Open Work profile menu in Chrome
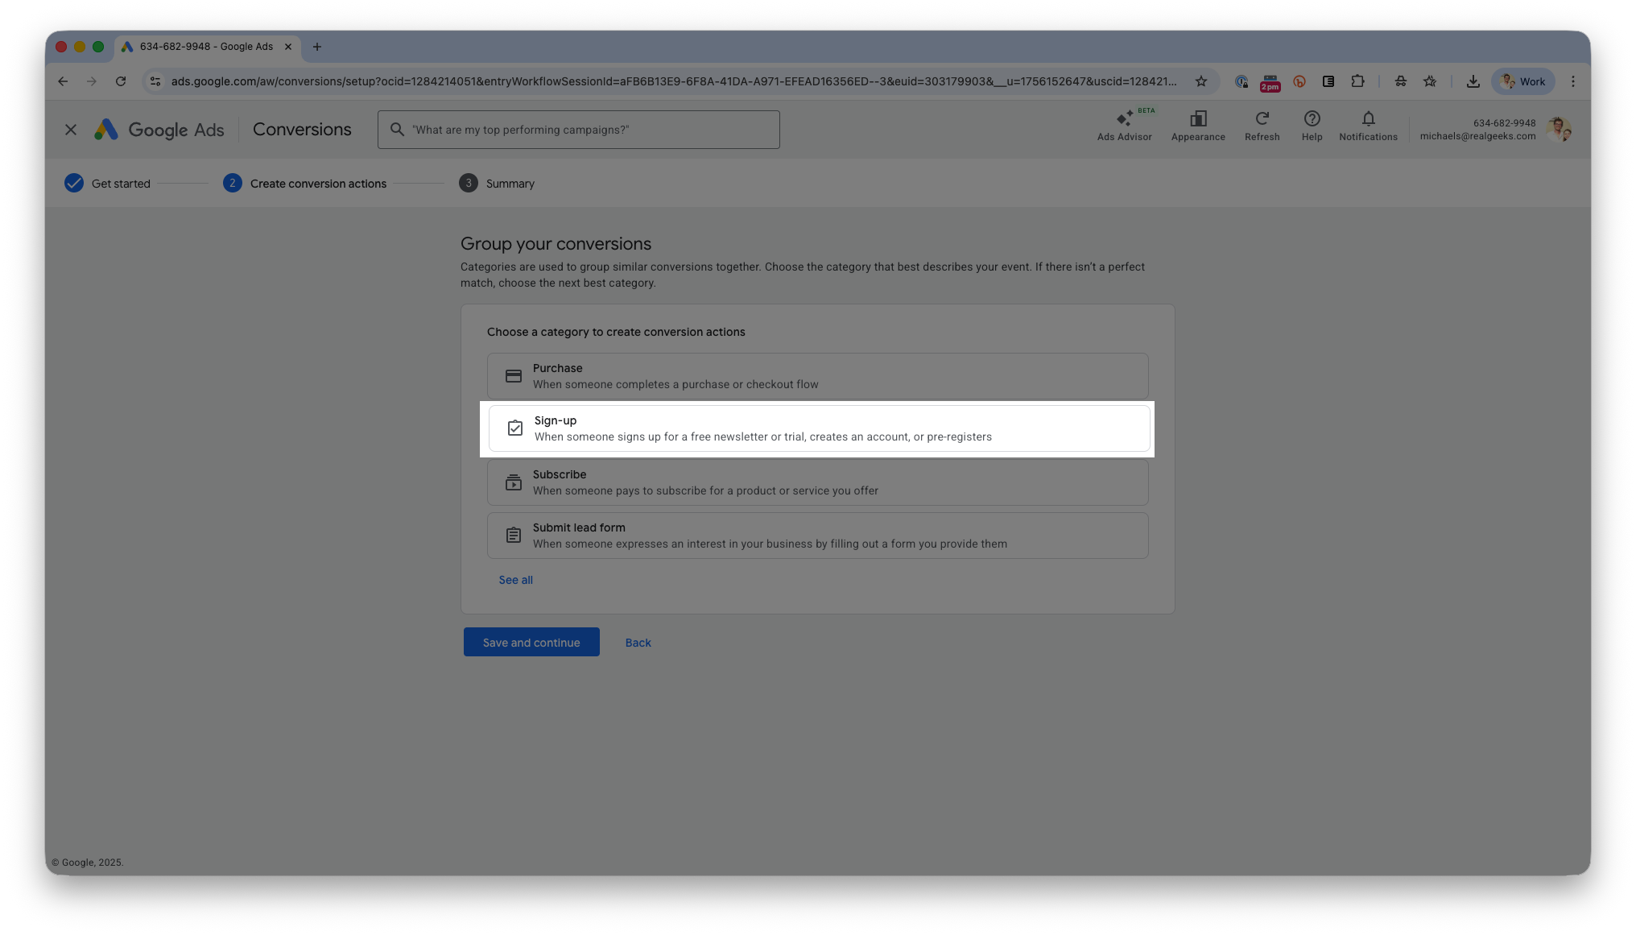The image size is (1636, 935). pyautogui.click(x=1522, y=81)
